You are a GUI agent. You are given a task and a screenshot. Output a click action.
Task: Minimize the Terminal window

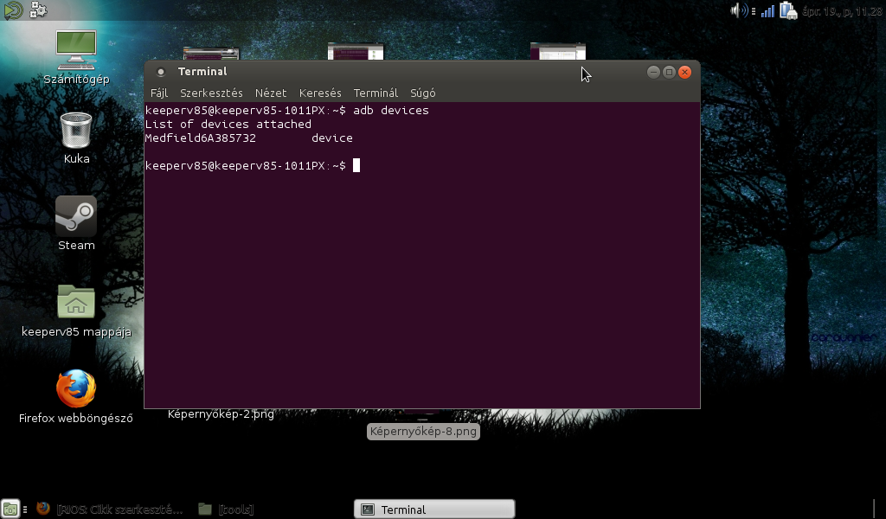pos(653,72)
